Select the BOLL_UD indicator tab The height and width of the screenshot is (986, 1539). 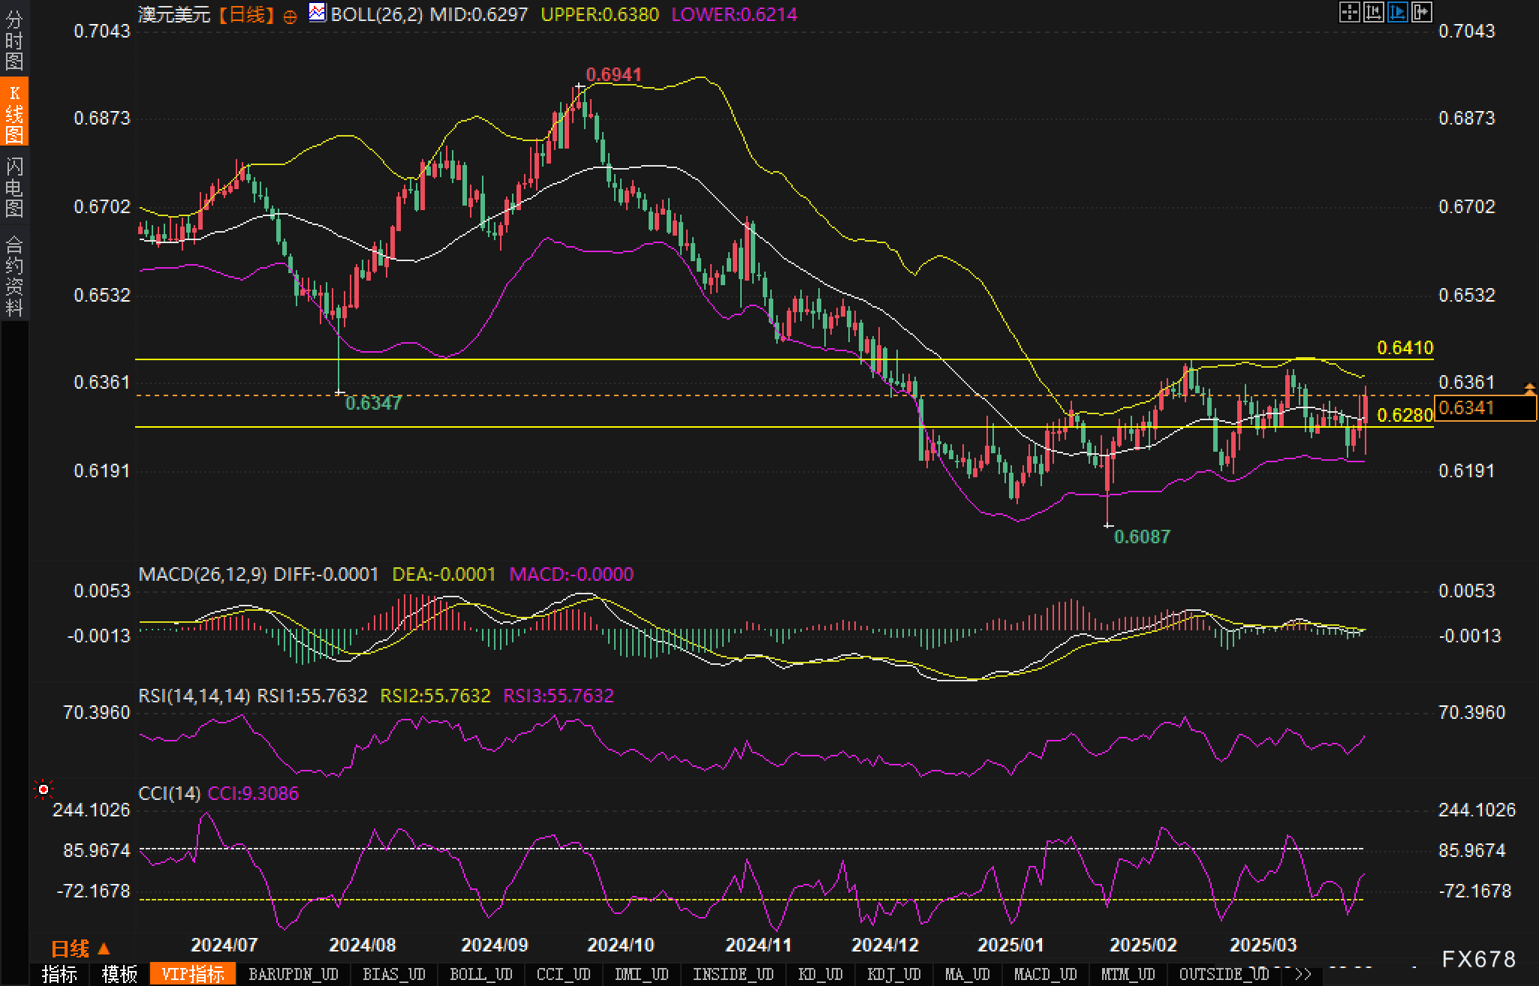click(x=480, y=975)
